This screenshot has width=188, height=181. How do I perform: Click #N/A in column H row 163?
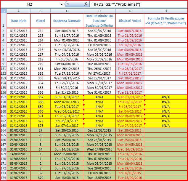[x=166, y=126]
